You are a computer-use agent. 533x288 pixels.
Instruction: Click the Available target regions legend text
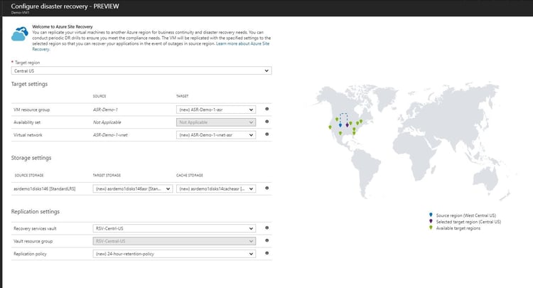(x=458, y=228)
